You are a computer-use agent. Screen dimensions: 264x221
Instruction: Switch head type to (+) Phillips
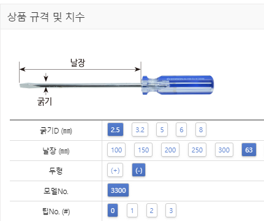click(x=115, y=170)
